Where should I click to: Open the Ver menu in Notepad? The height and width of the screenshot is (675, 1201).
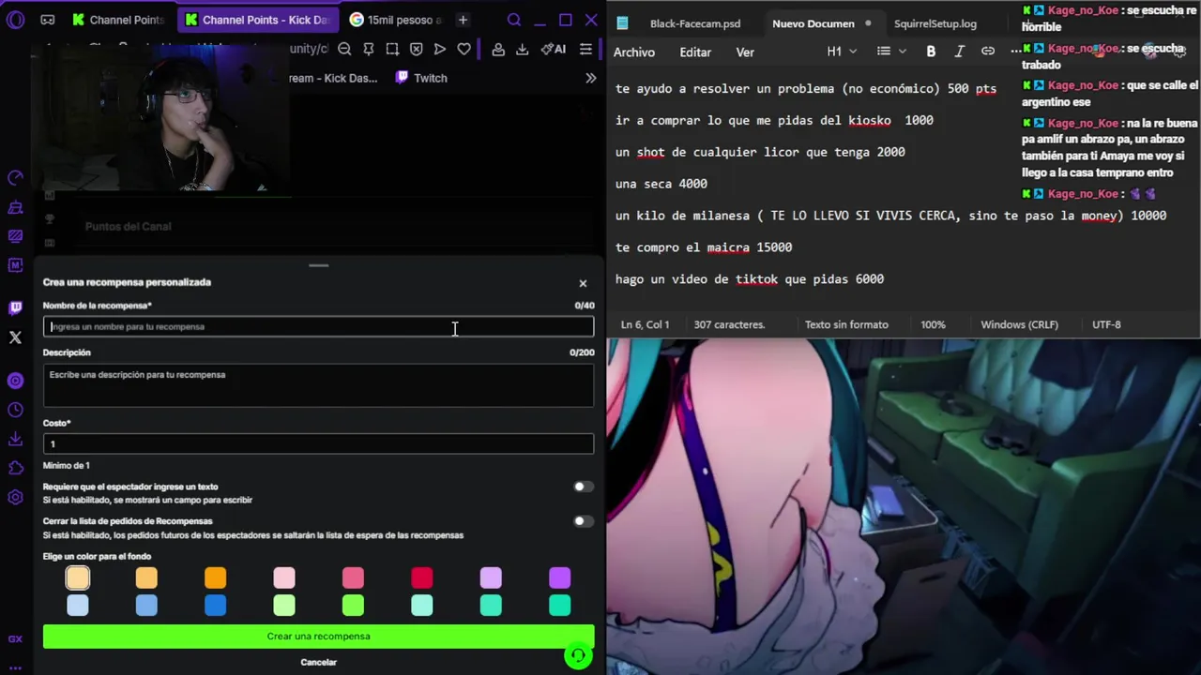745,52
